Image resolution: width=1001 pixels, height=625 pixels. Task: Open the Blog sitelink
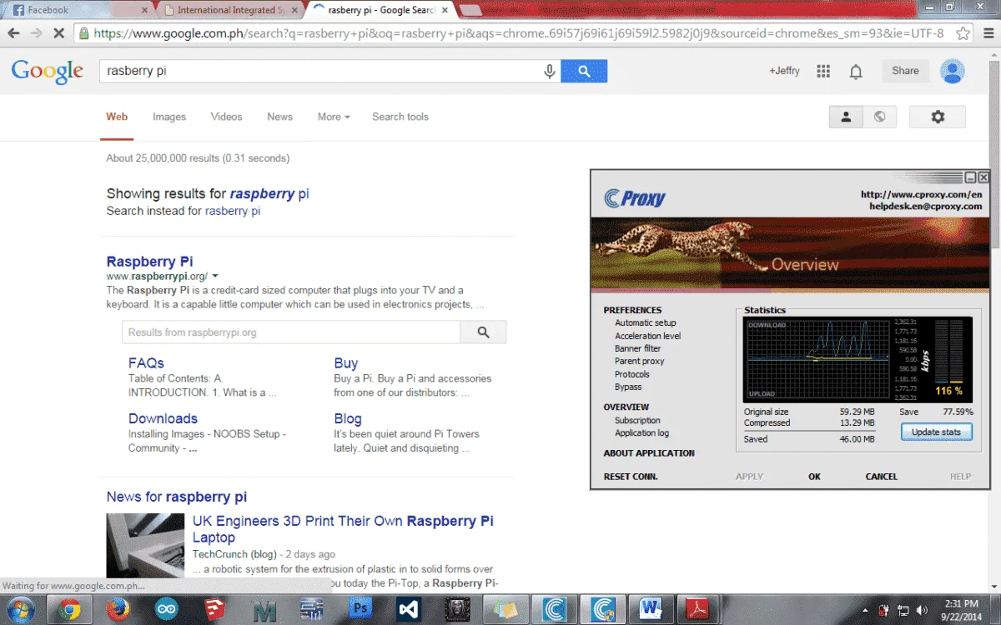[348, 419]
